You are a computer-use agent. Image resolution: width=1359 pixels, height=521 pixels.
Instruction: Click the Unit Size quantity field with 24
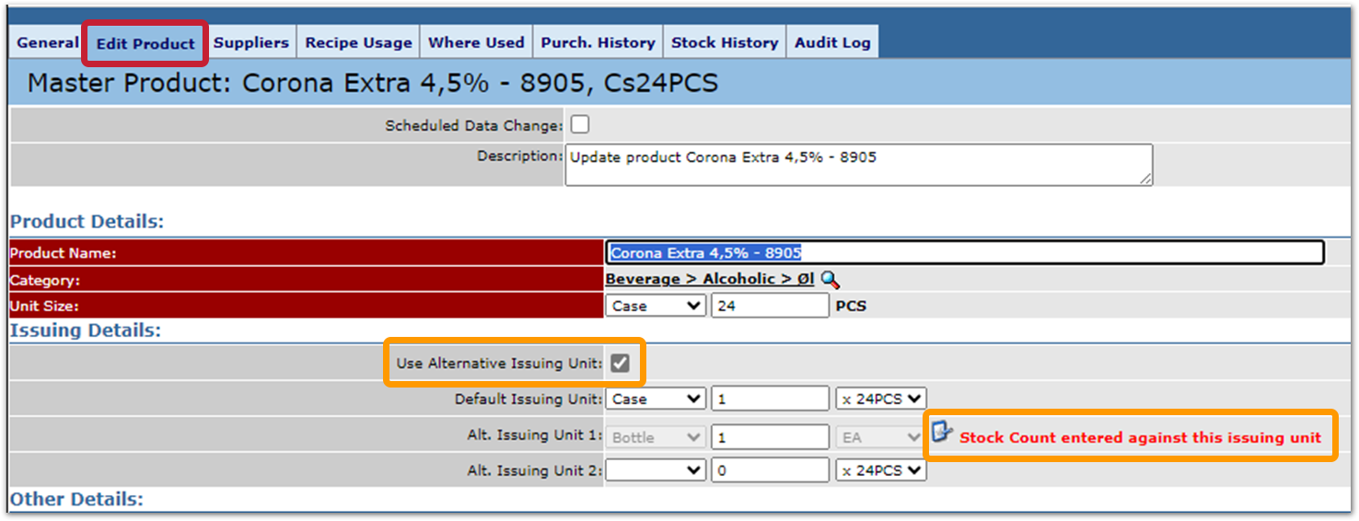click(770, 306)
